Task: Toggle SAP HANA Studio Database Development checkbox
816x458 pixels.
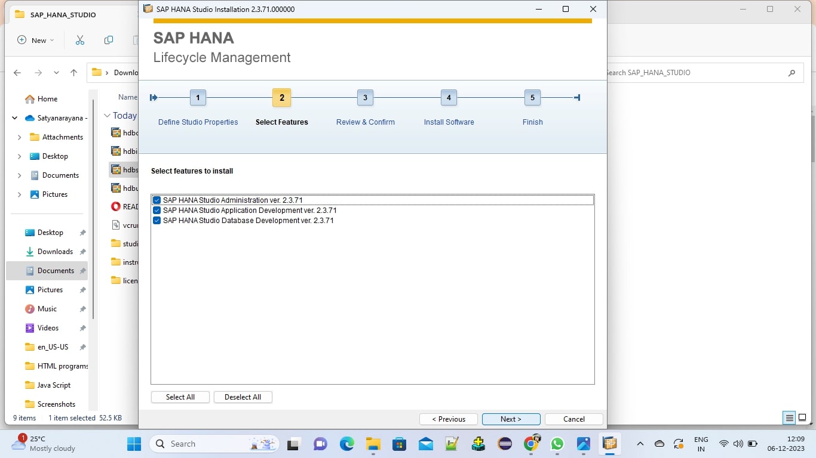Action: (157, 221)
